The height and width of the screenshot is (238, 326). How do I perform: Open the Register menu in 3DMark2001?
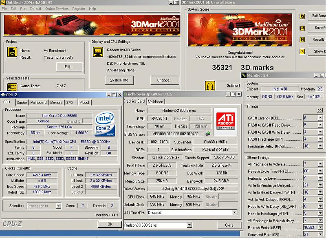tap(79, 9)
